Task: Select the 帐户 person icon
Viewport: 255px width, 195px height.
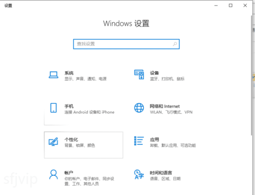Action: (54, 174)
